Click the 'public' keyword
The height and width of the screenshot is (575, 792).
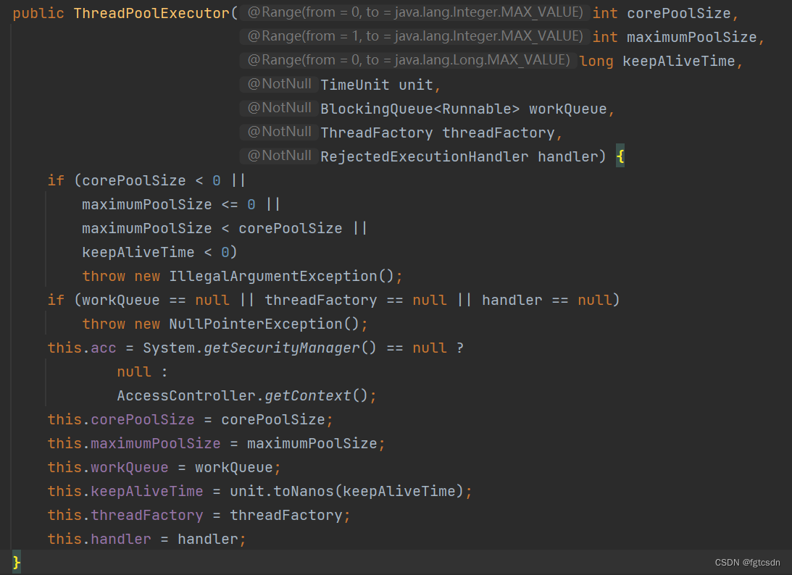click(38, 13)
